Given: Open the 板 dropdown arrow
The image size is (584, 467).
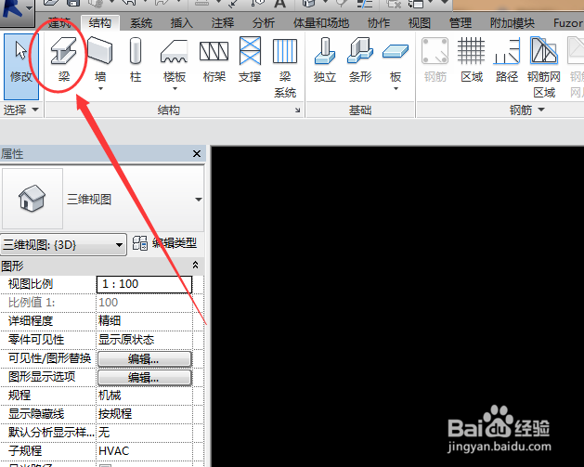Looking at the screenshot, I should point(396,88).
